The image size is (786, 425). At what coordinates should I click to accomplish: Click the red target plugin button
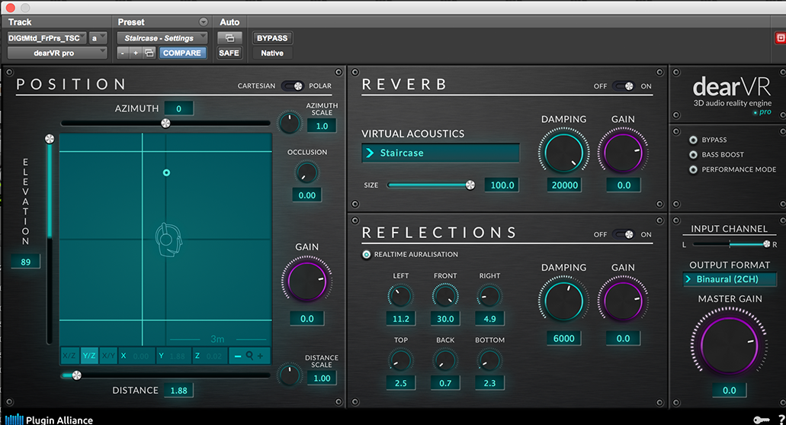click(x=781, y=38)
